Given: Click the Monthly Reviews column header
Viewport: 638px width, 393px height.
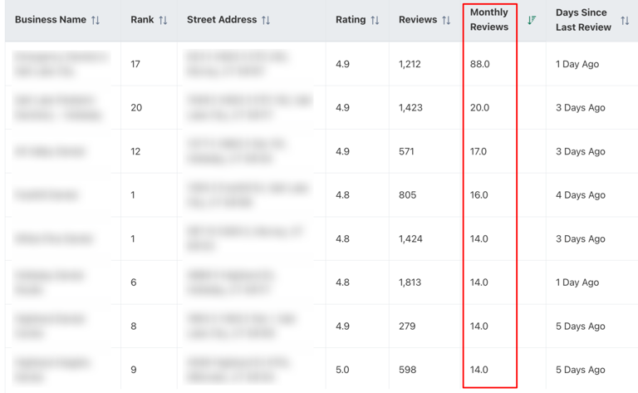Looking at the screenshot, I should (489, 20).
